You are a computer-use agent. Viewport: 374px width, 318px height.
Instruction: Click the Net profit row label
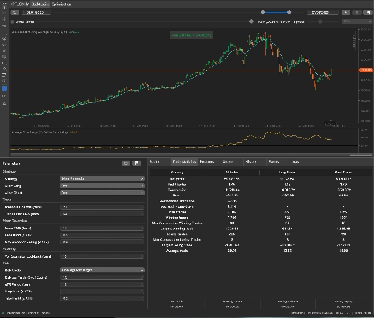177,179
